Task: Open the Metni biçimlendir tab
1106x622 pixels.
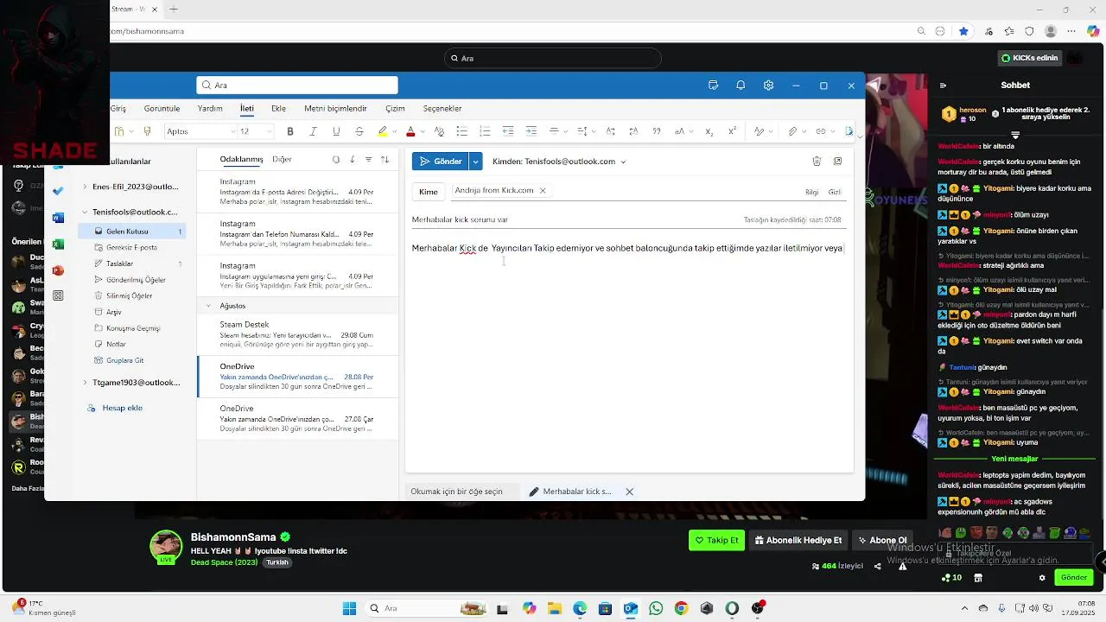Action: (x=335, y=108)
